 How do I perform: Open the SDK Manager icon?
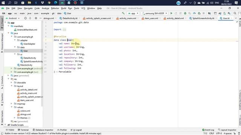point(229,13)
